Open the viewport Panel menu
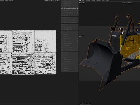The height and width of the screenshot is (105, 140). click(x=107, y=1)
